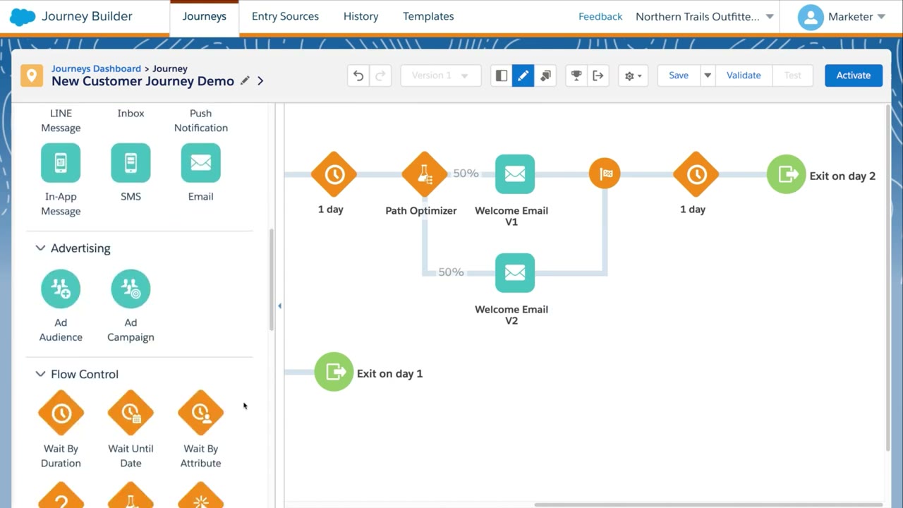
Task: Open the settings gear dropdown
Action: tap(634, 75)
